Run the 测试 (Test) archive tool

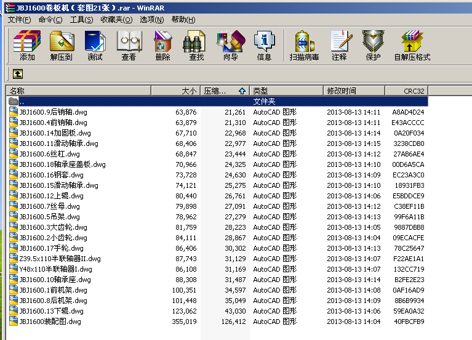click(95, 46)
